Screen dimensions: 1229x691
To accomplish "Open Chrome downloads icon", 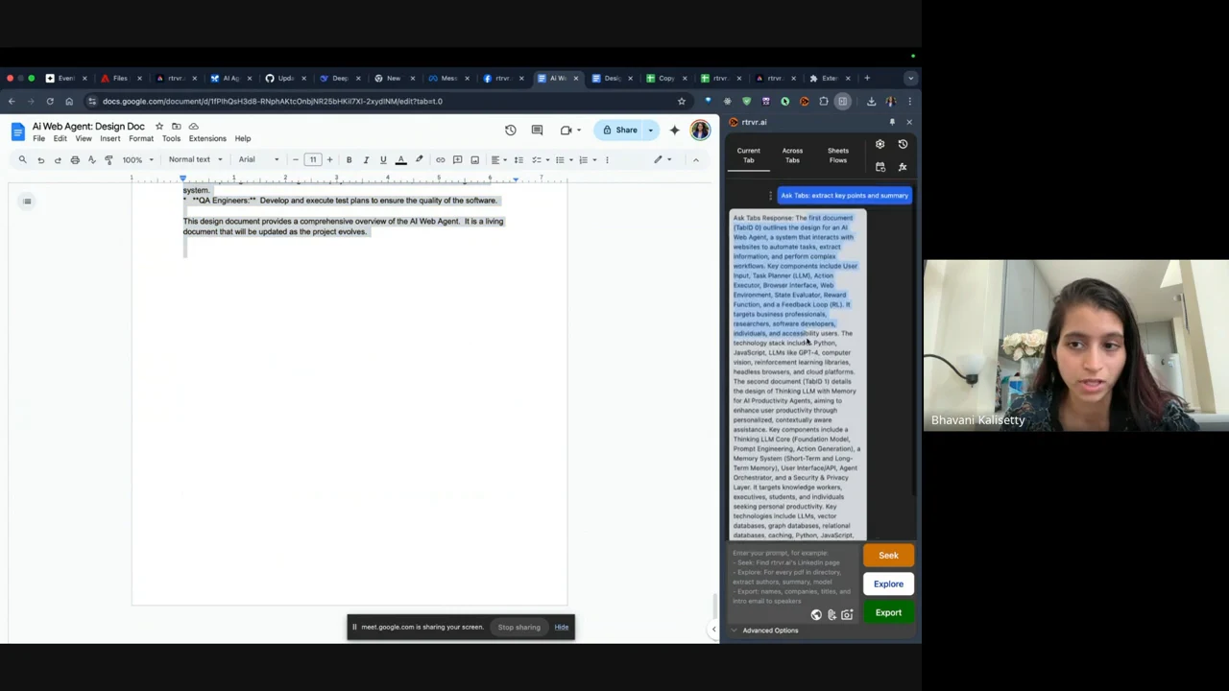I will pos(872,101).
